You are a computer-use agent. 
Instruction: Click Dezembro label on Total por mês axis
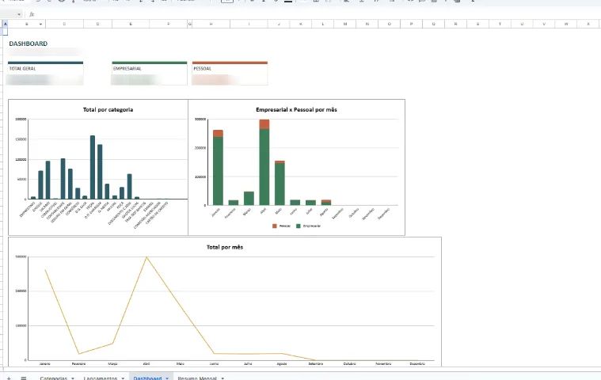click(x=417, y=363)
